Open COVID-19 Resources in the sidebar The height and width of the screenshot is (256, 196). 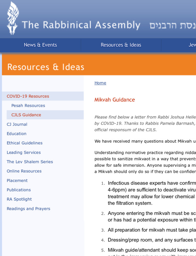28,96
